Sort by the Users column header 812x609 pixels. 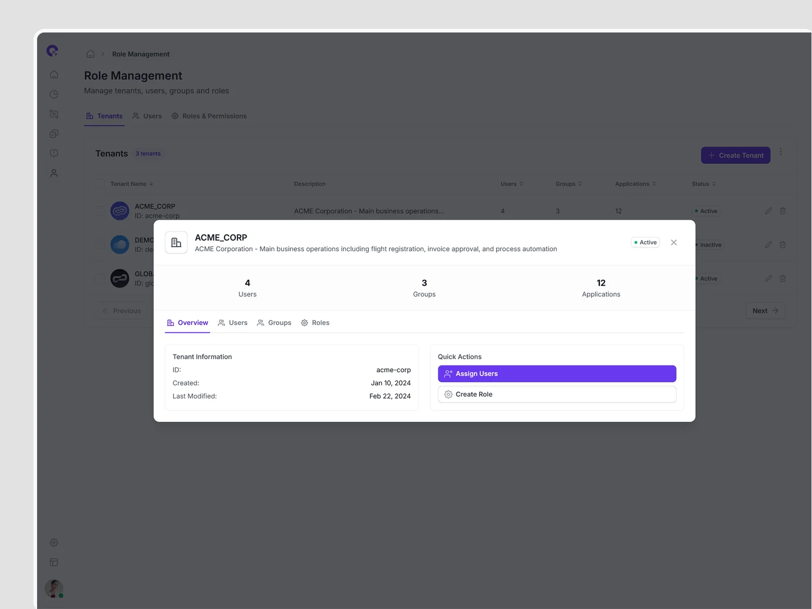[x=512, y=184]
